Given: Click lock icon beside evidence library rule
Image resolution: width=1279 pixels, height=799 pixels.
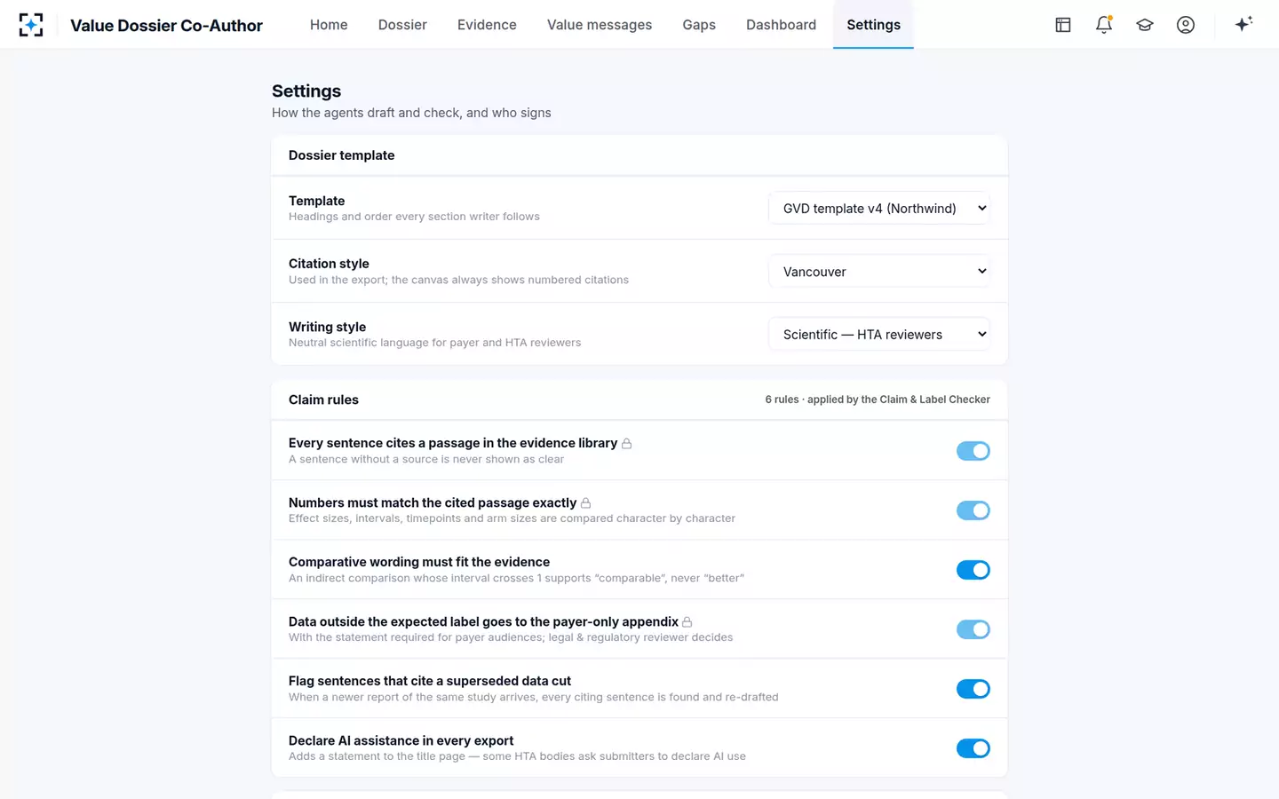Looking at the screenshot, I should [627, 443].
